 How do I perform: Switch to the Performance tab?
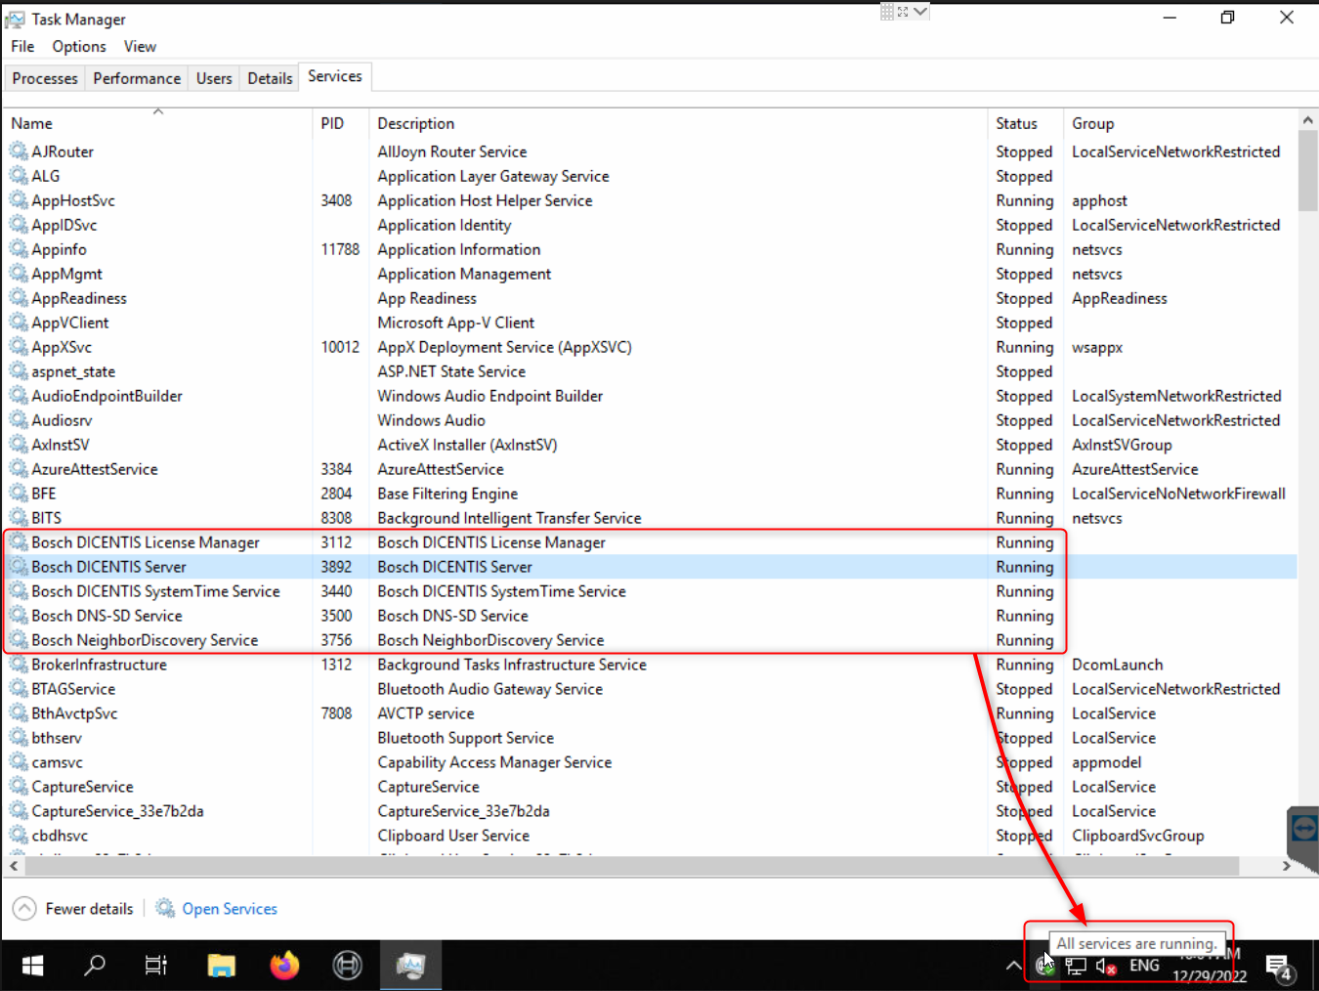137,78
